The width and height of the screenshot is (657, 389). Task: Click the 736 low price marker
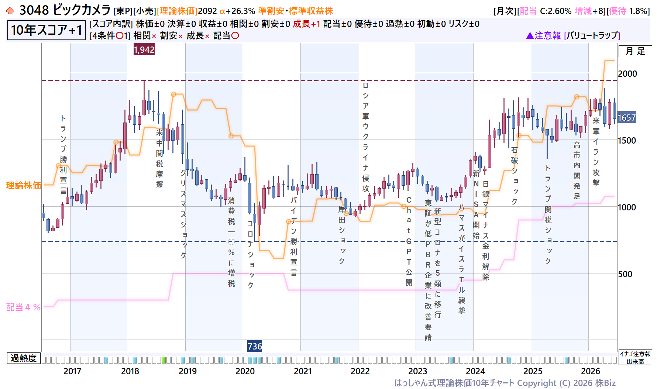coord(255,346)
